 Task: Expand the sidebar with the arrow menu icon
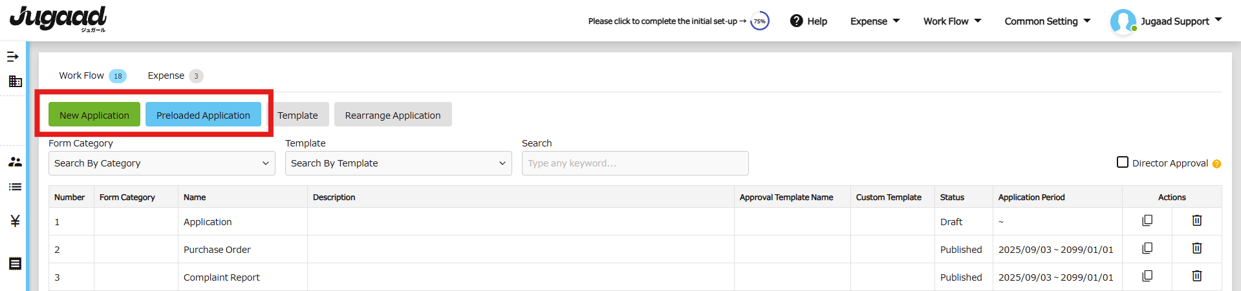pos(13,57)
